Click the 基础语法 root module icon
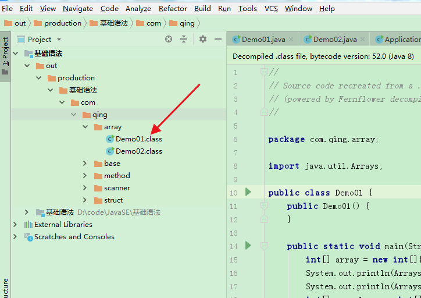 pos(28,54)
